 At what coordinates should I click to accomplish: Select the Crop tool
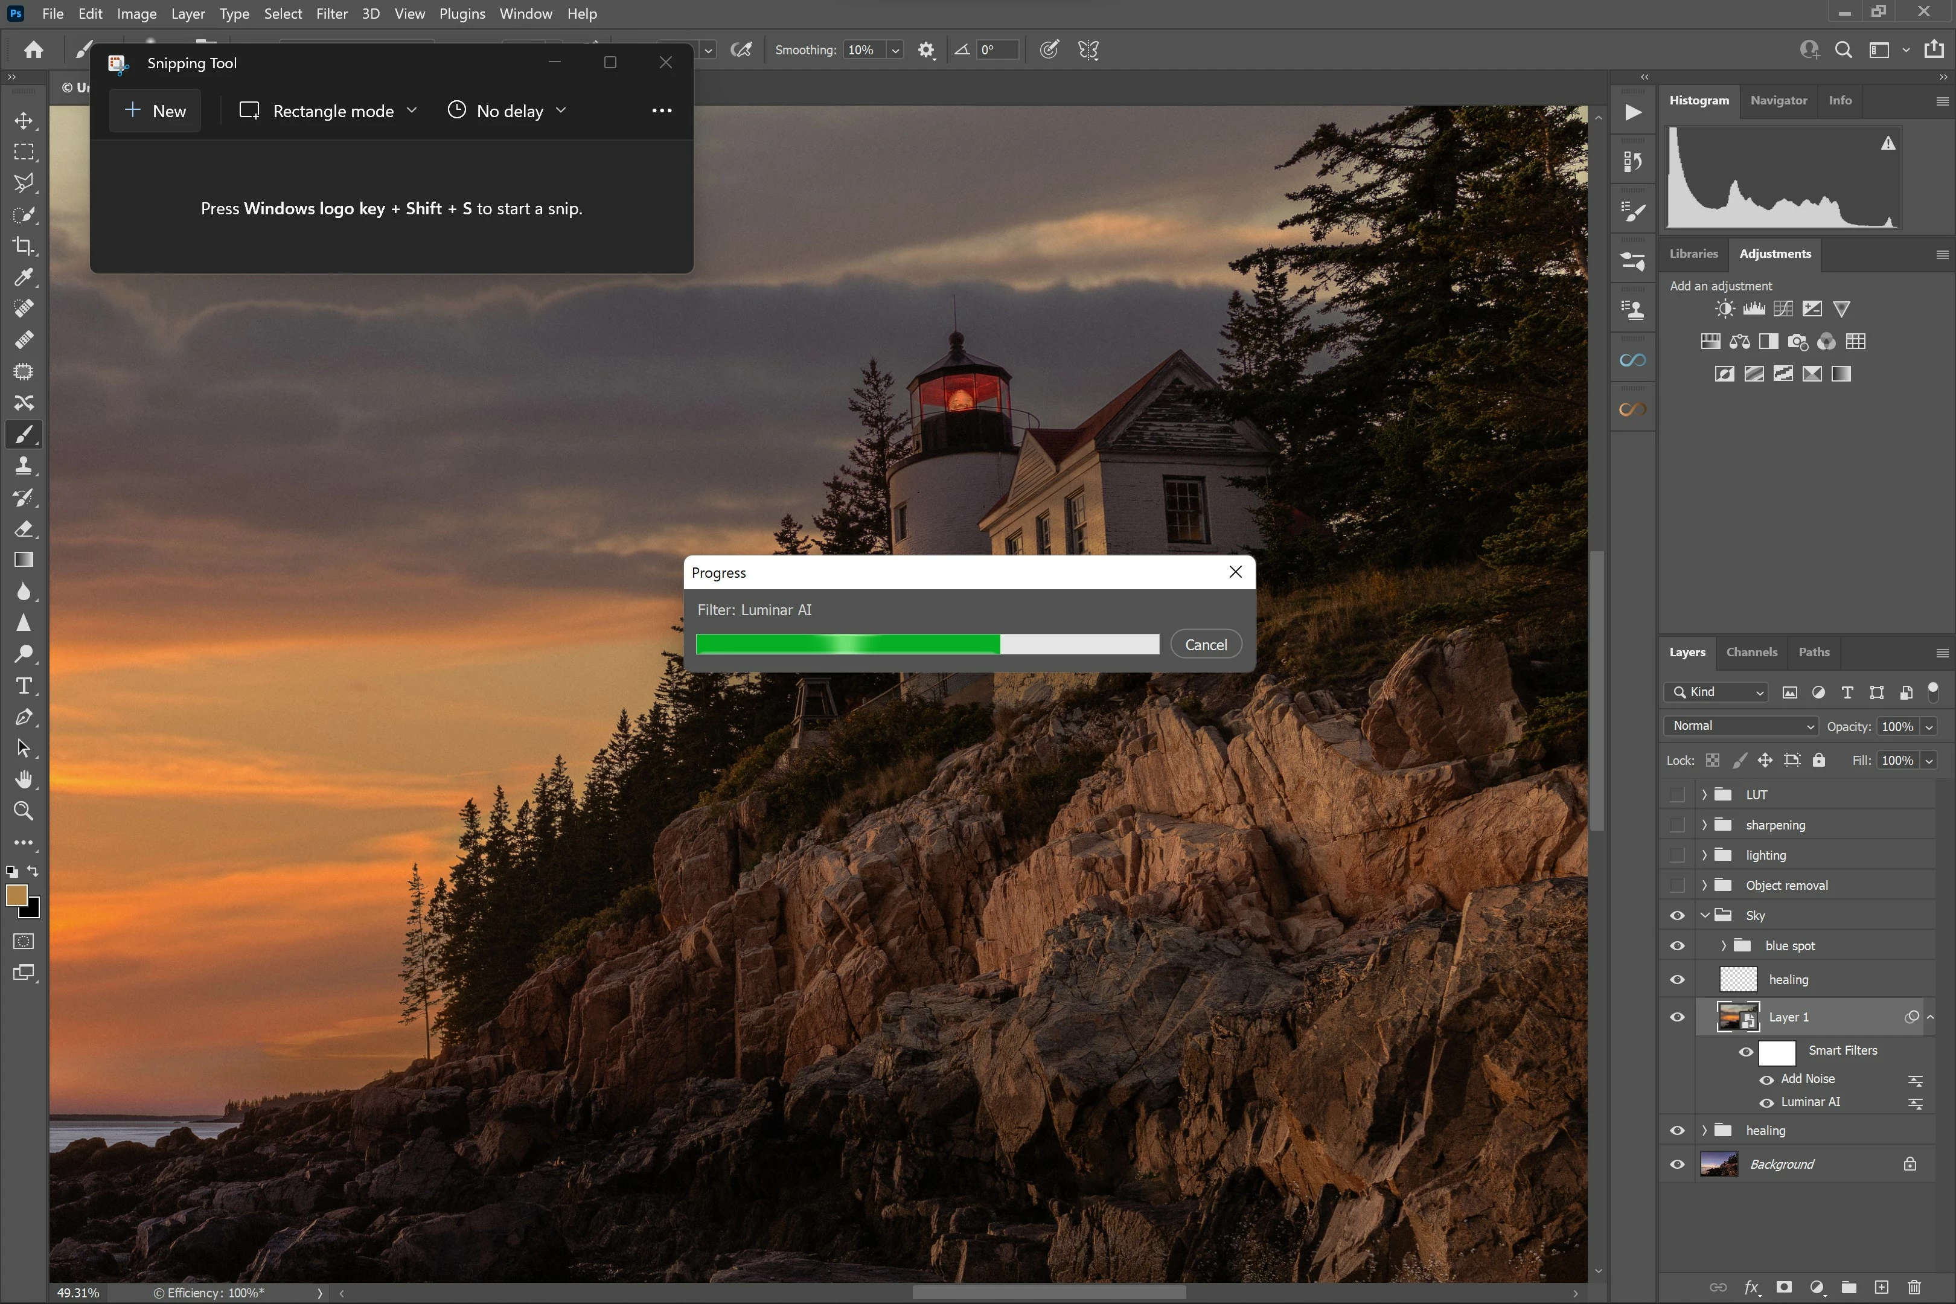coord(24,246)
